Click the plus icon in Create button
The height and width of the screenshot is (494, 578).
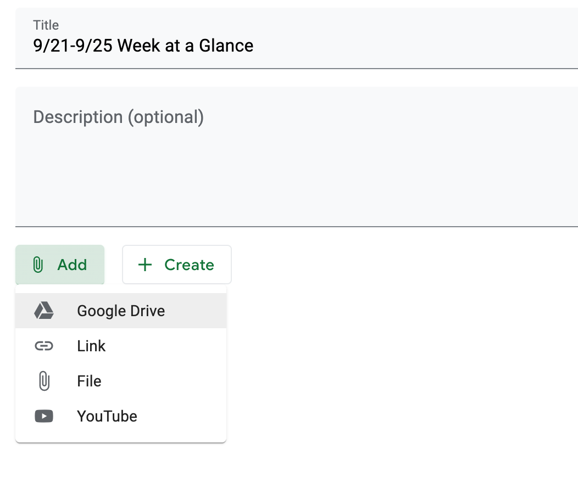point(144,265)
